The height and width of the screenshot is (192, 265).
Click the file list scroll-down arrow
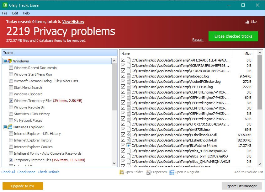click(260, 164)
